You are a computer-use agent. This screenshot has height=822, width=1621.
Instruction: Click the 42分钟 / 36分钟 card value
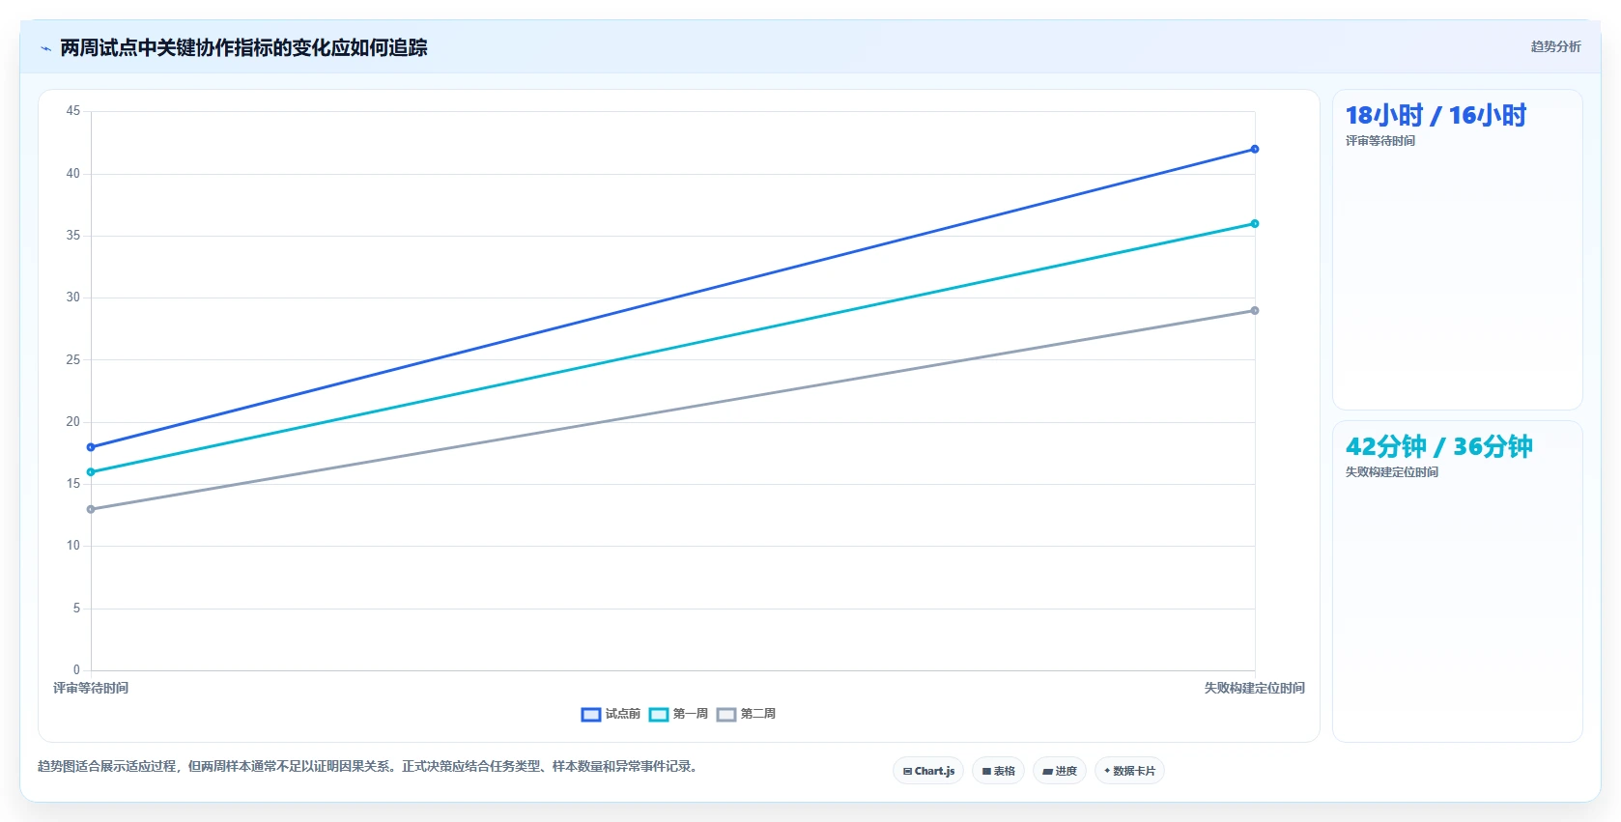click(x=1438, y=447)
